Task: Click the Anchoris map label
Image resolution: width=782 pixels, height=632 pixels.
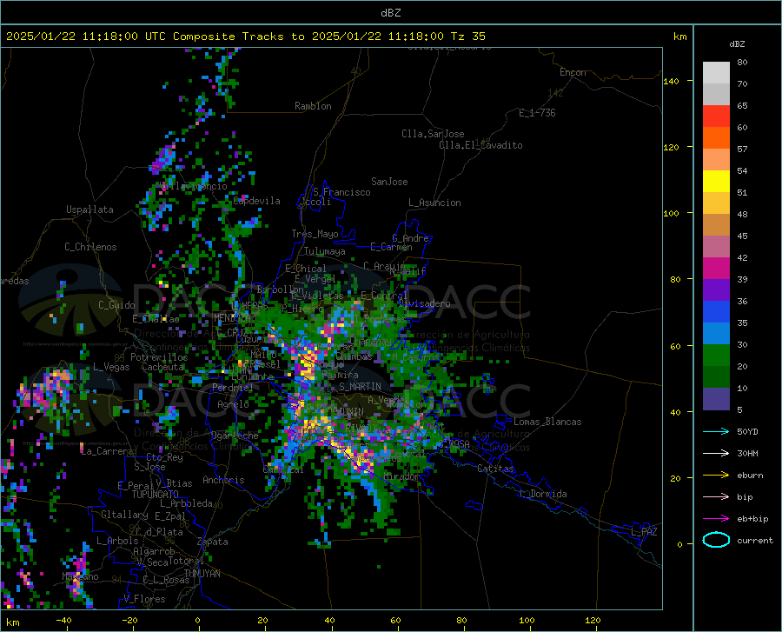Action: pyautogui.click(x=223, y=480)
